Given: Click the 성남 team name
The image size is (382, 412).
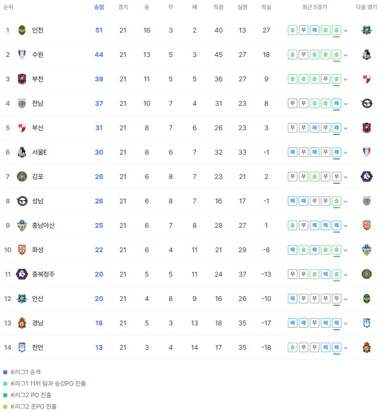Looking at the screenshot, I should coord(38,201).
